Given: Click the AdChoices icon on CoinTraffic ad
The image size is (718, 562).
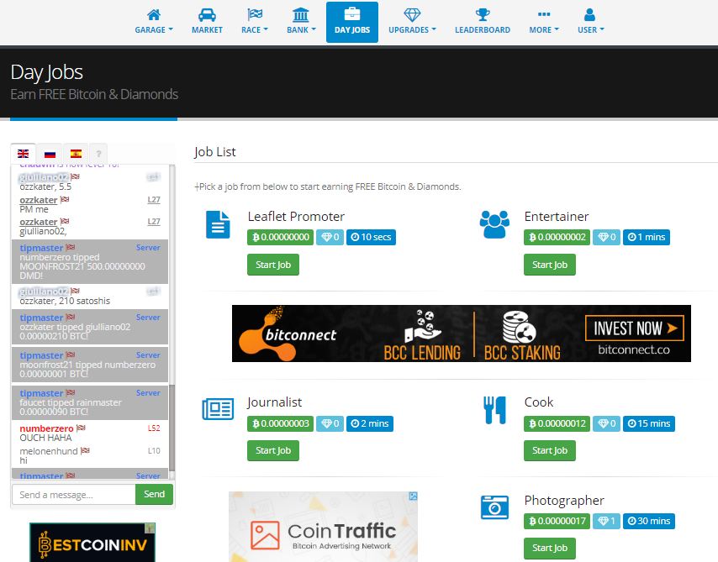Looking at the screenshot, I should [x=413, y=496].
